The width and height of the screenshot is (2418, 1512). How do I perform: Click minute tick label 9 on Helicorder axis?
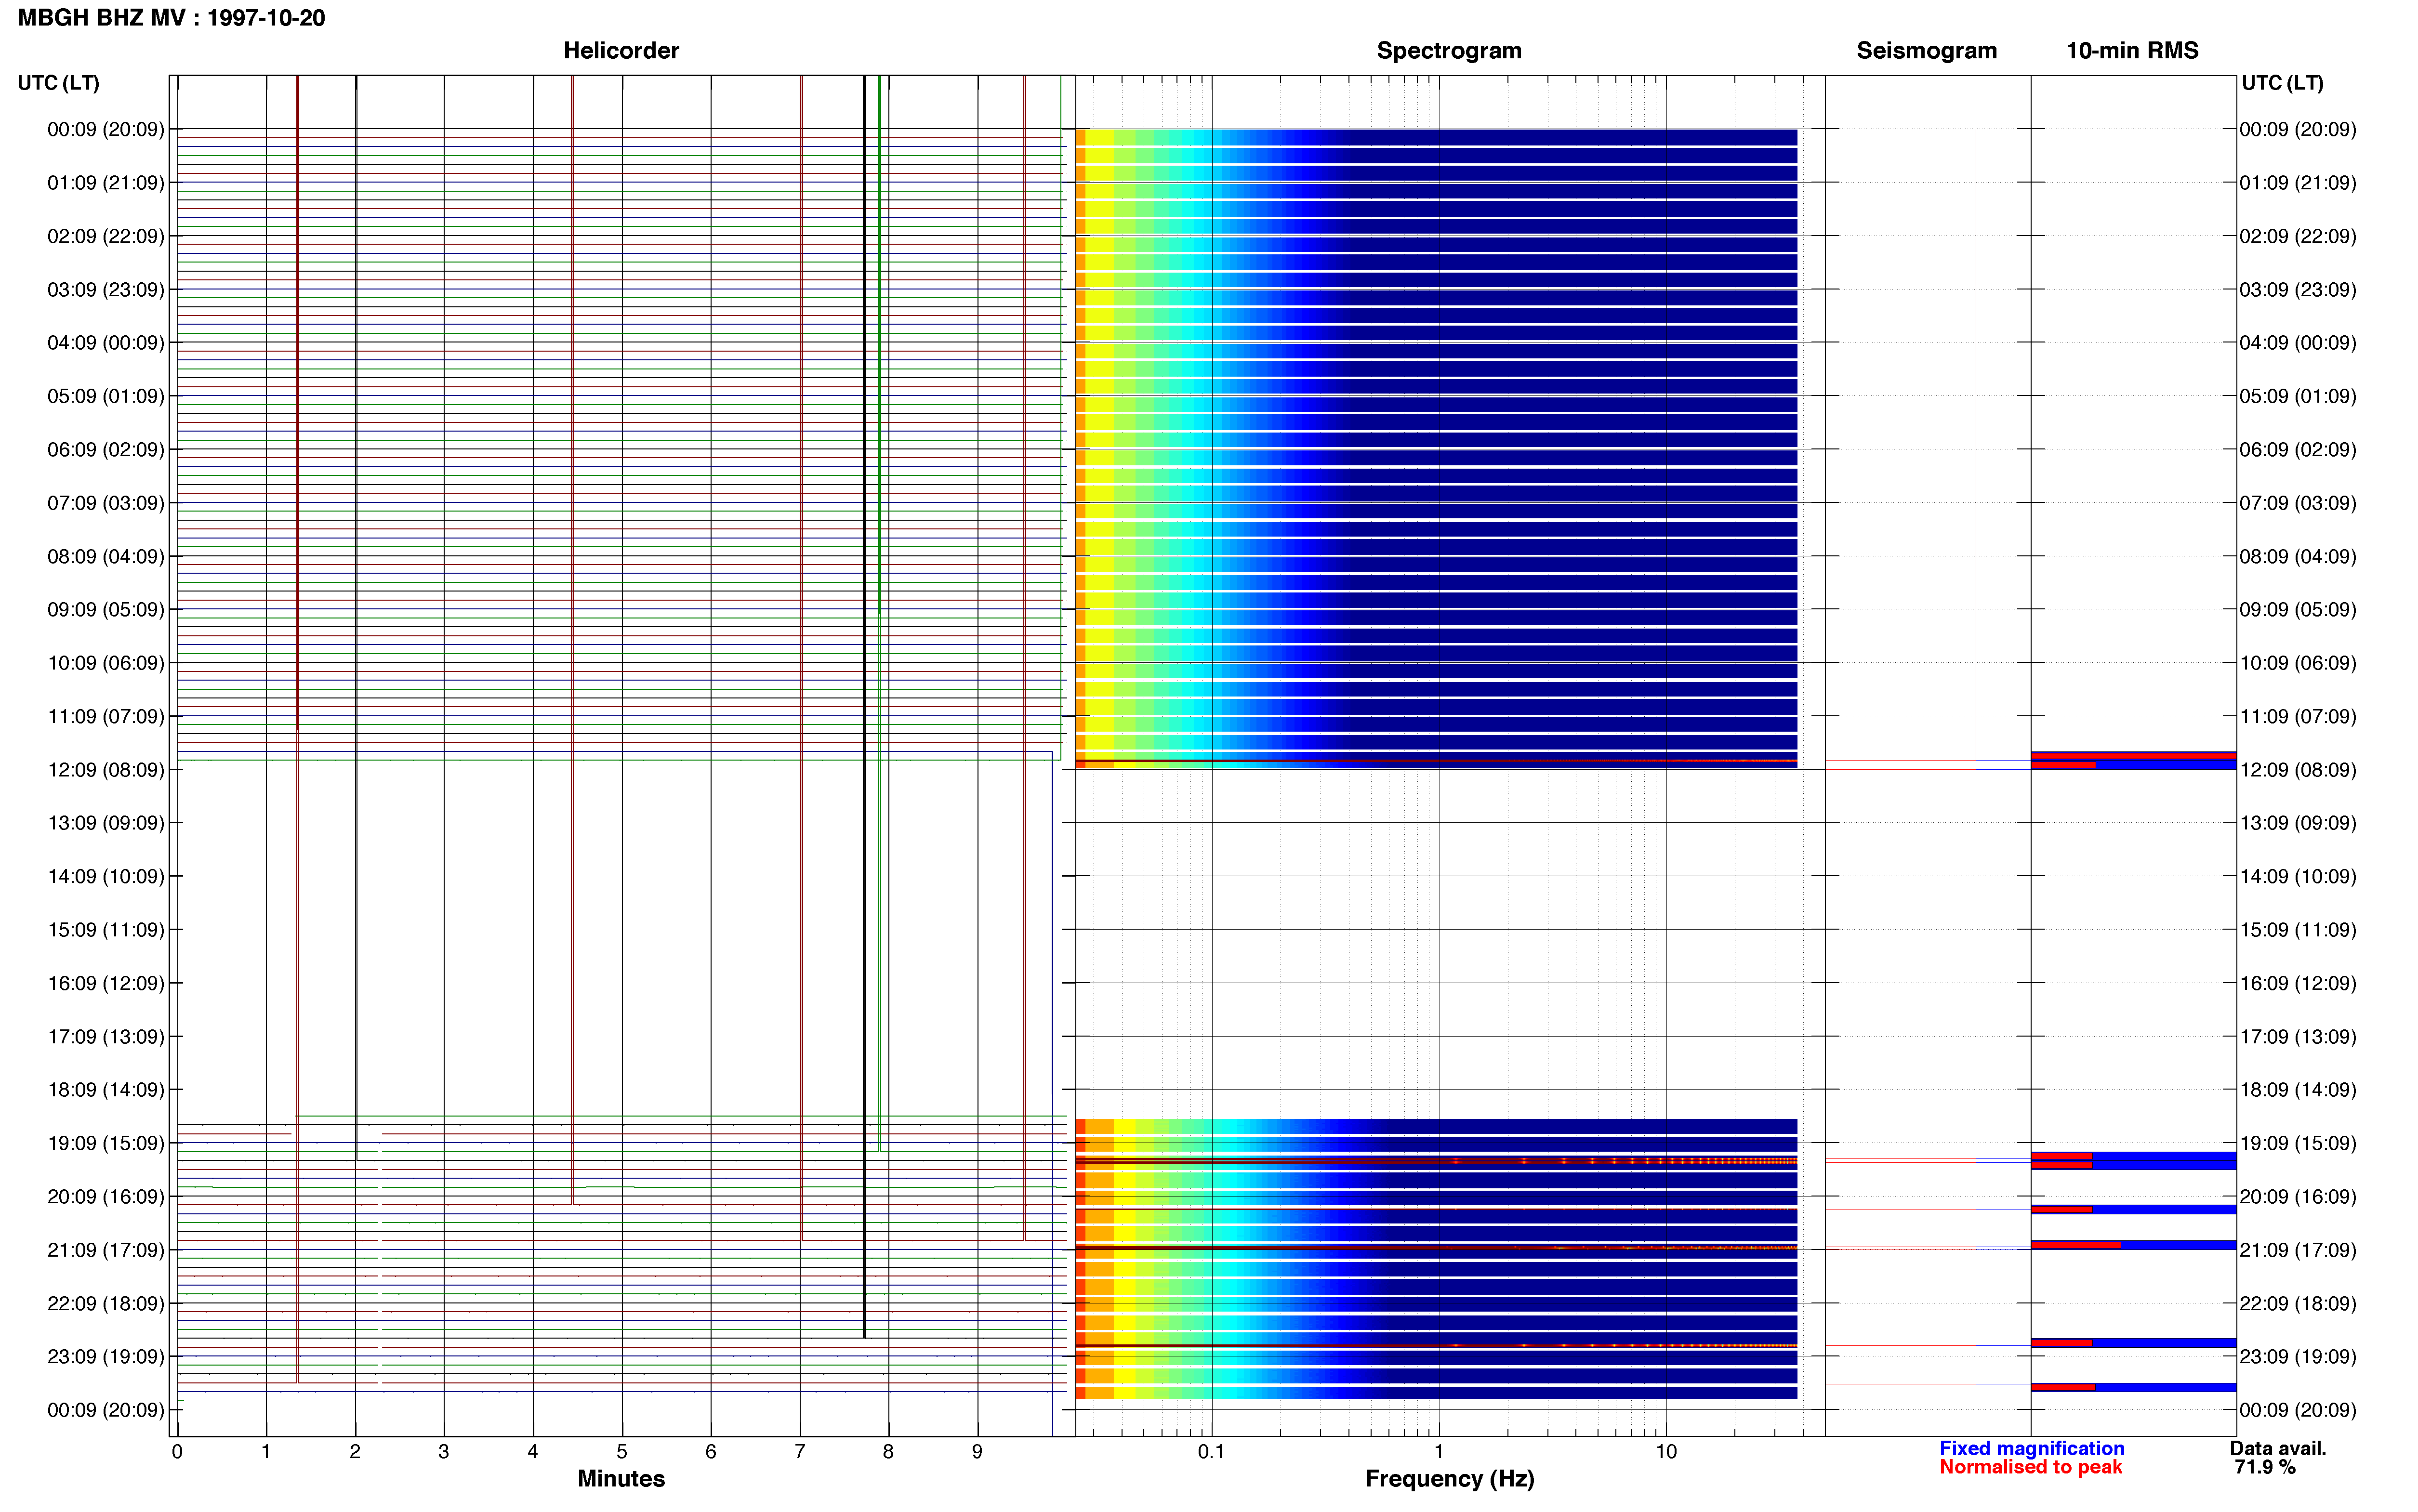click(977, 1452)
